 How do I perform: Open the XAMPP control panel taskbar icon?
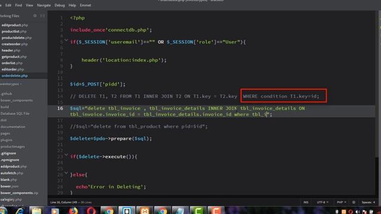click(x=145, y=210)
